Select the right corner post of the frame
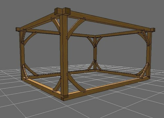The image size is (164, 118). click(149, 54)
